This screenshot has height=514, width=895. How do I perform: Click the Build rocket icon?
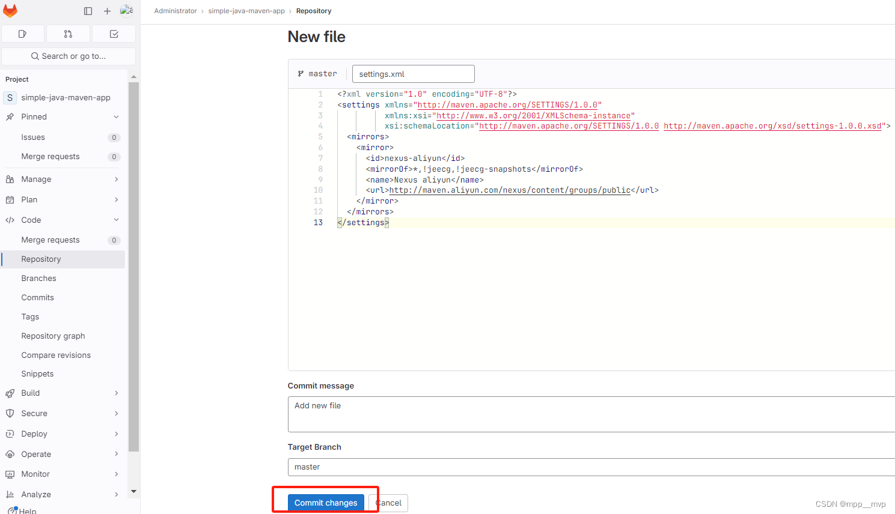tap(10, 393)
